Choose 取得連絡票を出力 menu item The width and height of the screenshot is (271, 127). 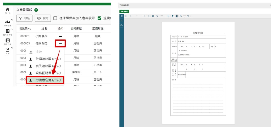[45, 59]
